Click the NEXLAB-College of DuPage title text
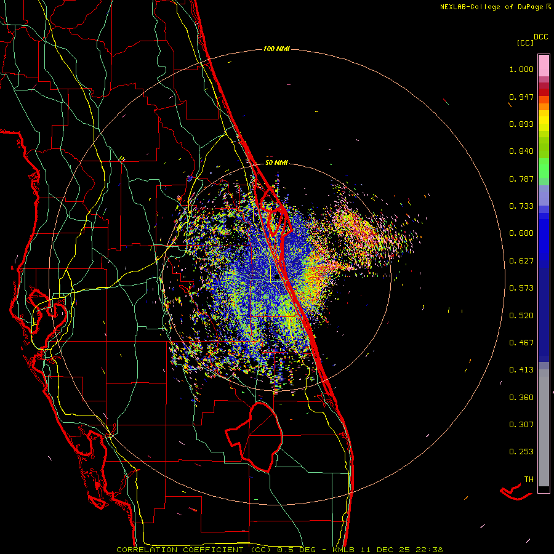554x554 pixels. click(x=491, y=7)
